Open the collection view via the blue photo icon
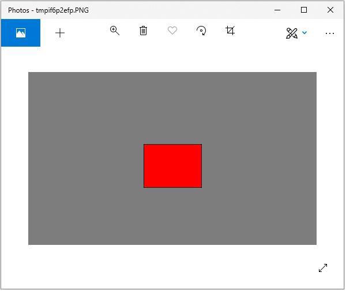Image resolution: width=346 pixels, height=291 pixels. (21, 33)
